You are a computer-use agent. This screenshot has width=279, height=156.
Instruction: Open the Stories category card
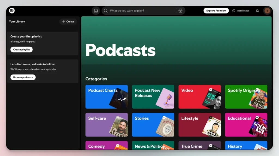(153, 125)
